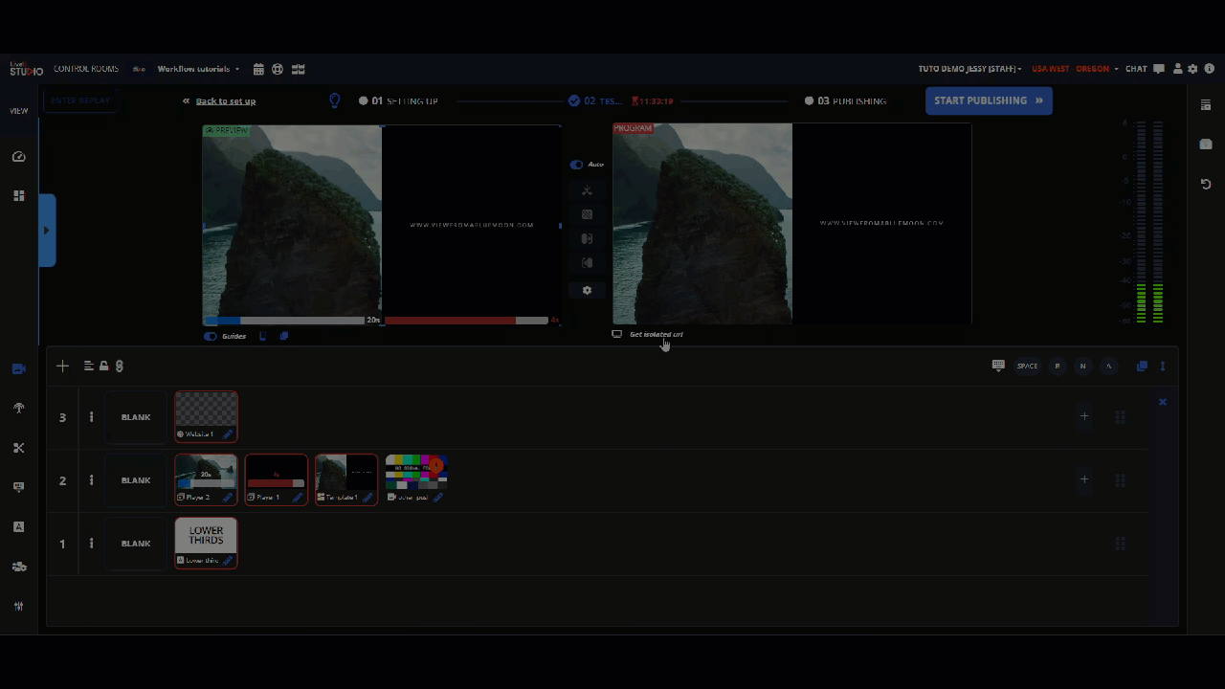
Task: Select the Template 1 source thumbnail
Action: coord(346,479)
